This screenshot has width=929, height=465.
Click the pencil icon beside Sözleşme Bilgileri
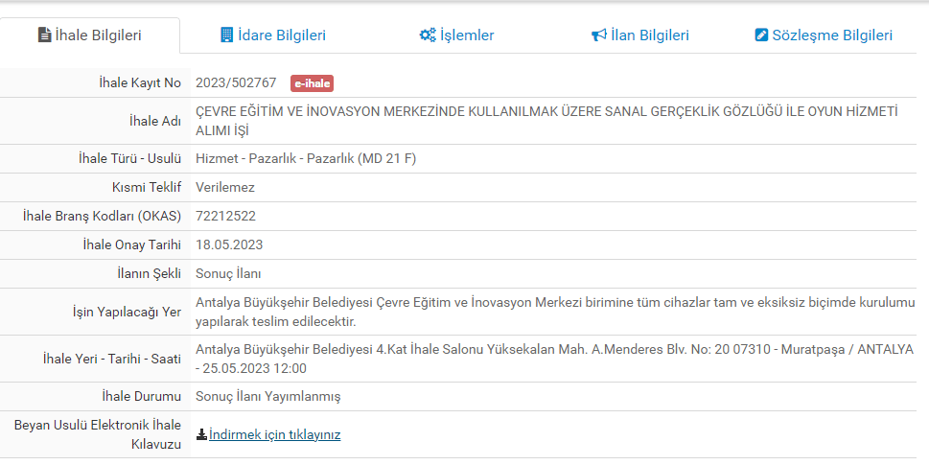tap(762, 35)
